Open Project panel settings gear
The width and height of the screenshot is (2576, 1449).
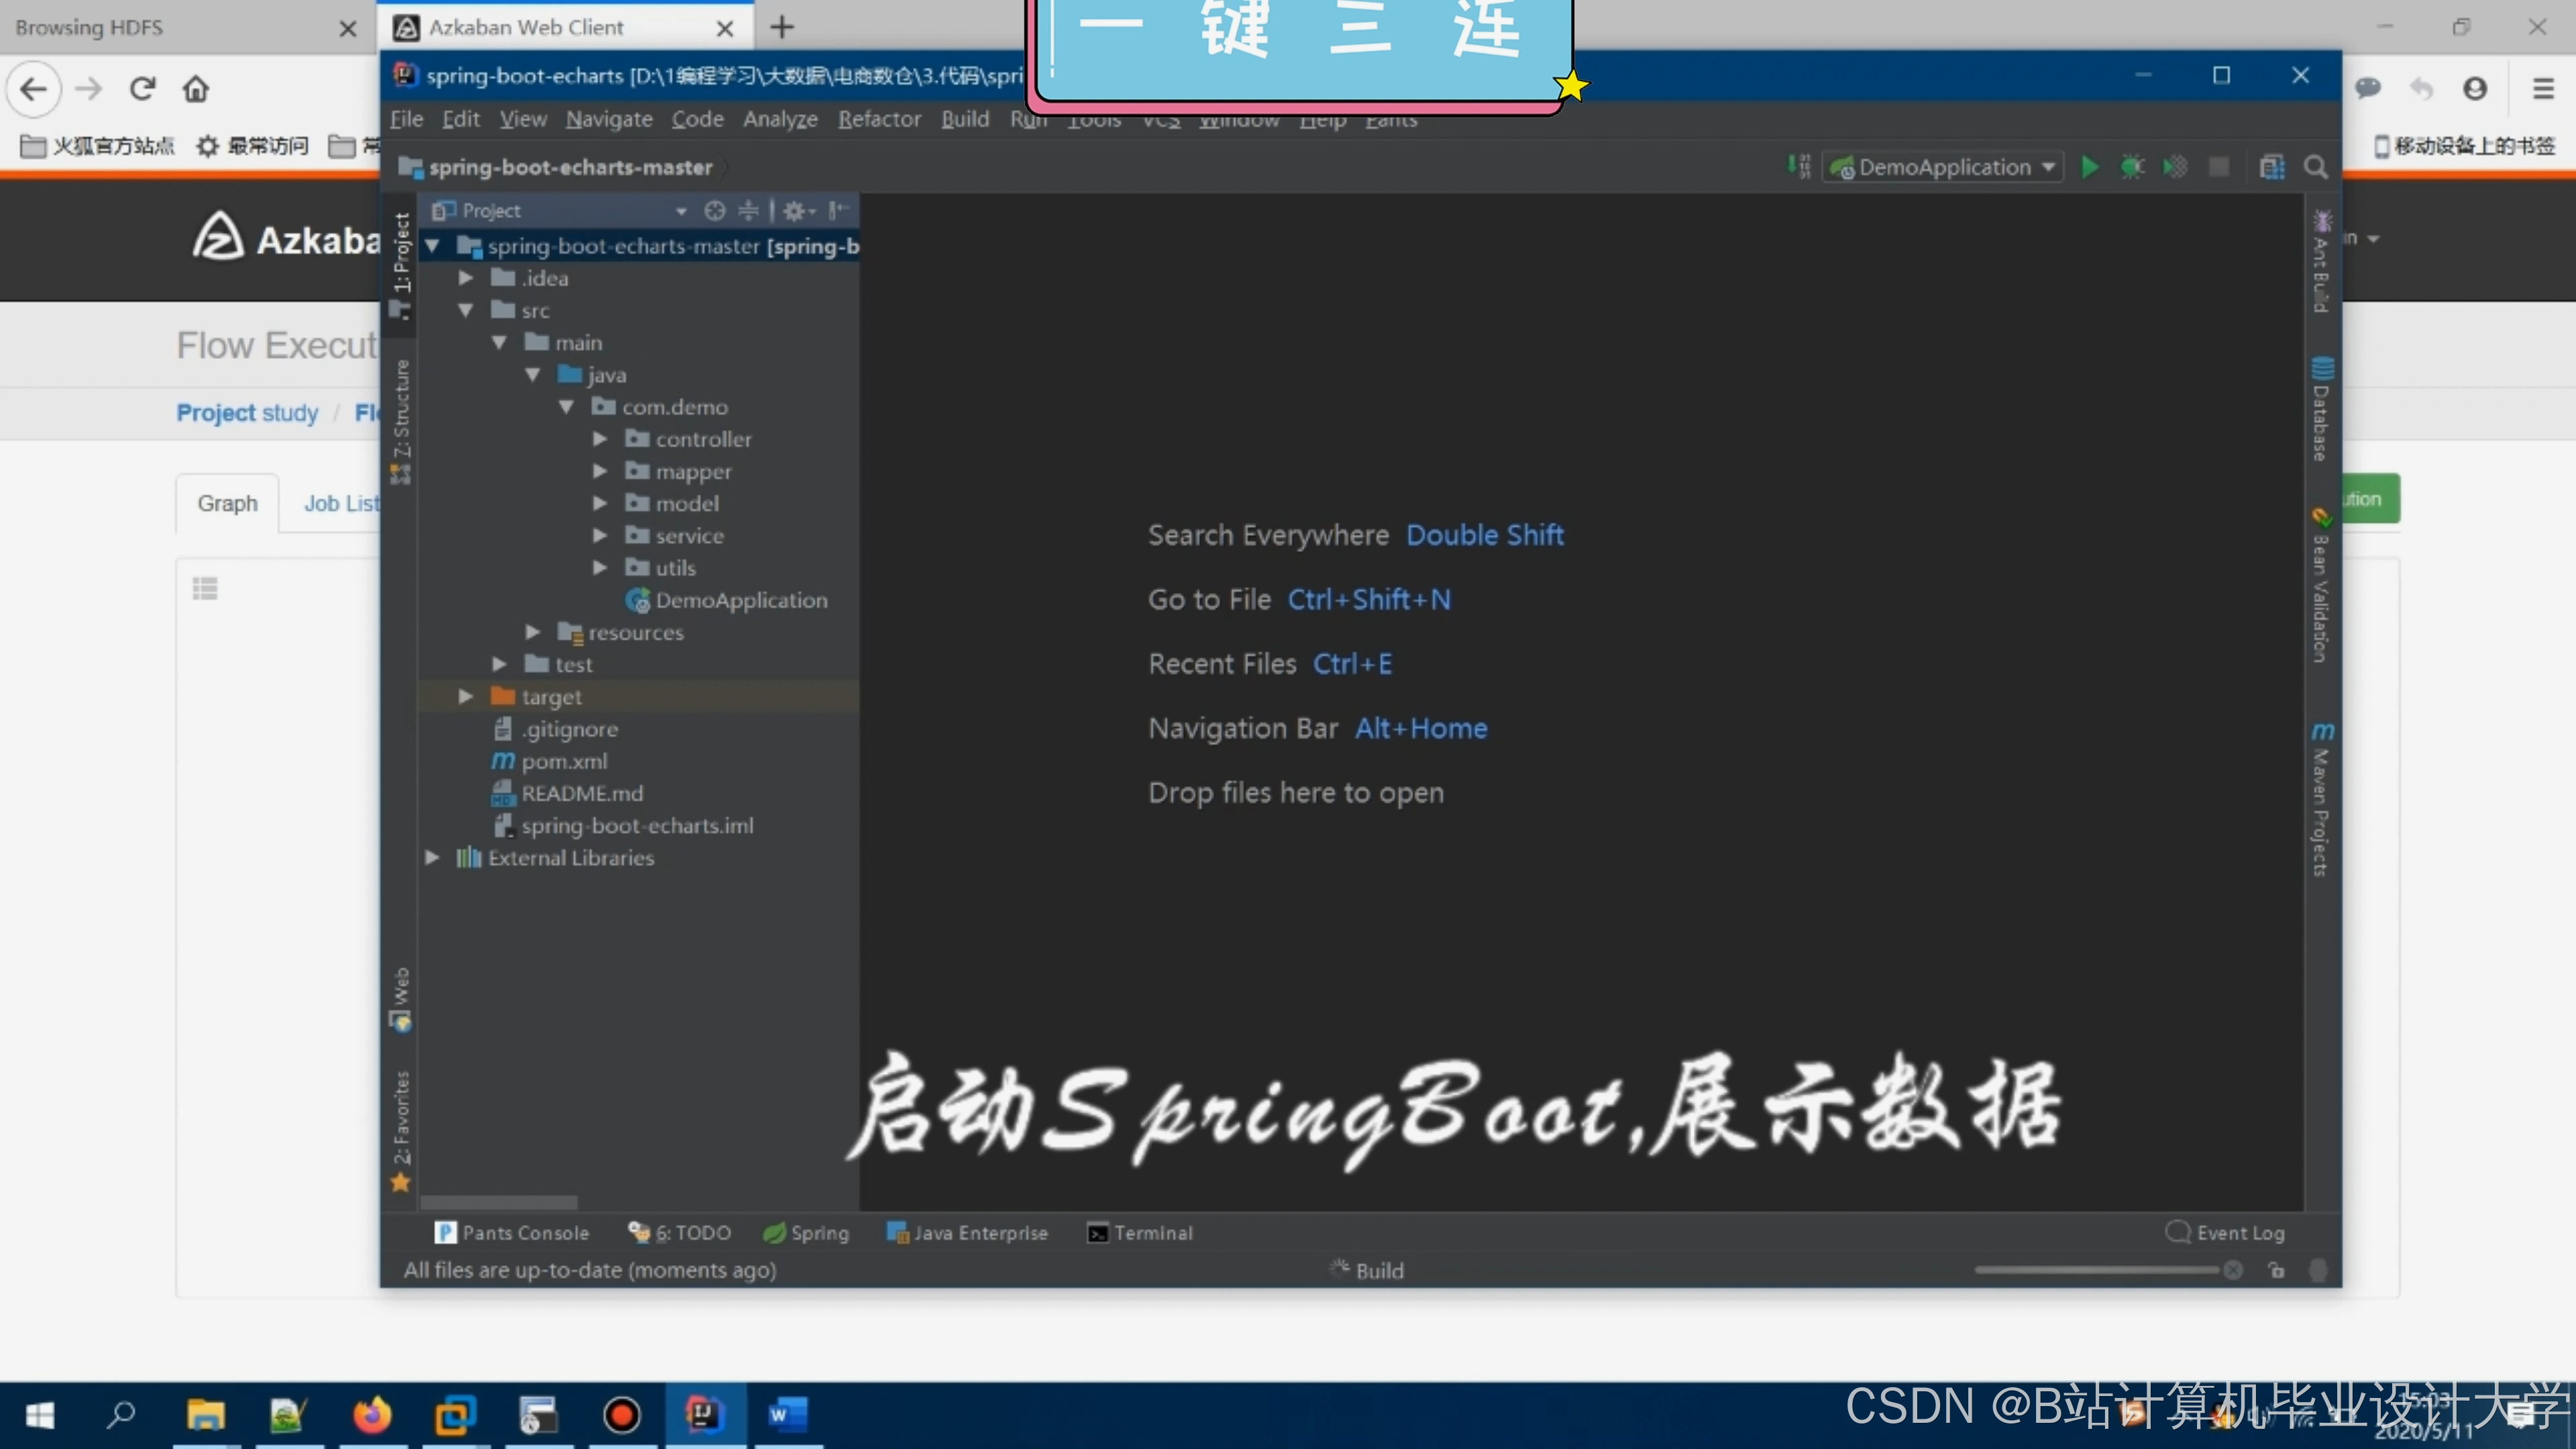(794, 210)
